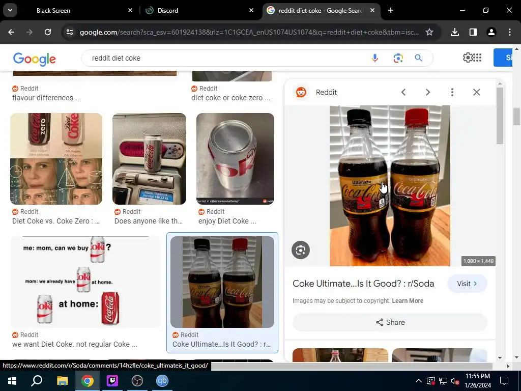Screen dimensions: 521x391
Task: Show next image in preview panel
Action: pyautogui.click(x=428, y=92)
